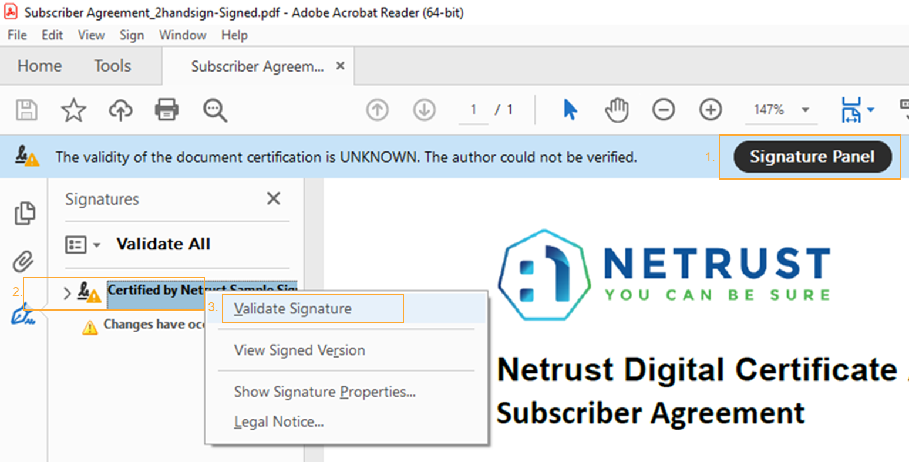Select the Subscriber Agreem... document tab
Screen dimensions: 909x462
click(257, 66)
